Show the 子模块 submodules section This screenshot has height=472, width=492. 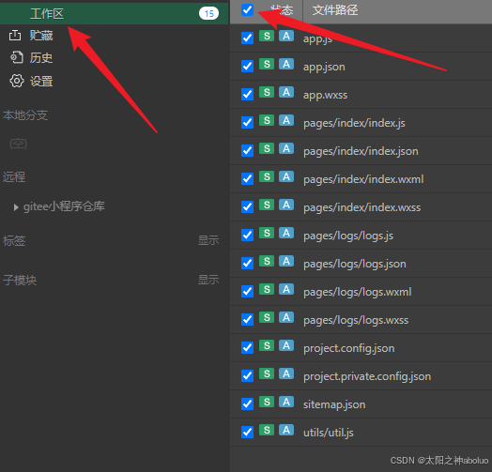[208, 280]
